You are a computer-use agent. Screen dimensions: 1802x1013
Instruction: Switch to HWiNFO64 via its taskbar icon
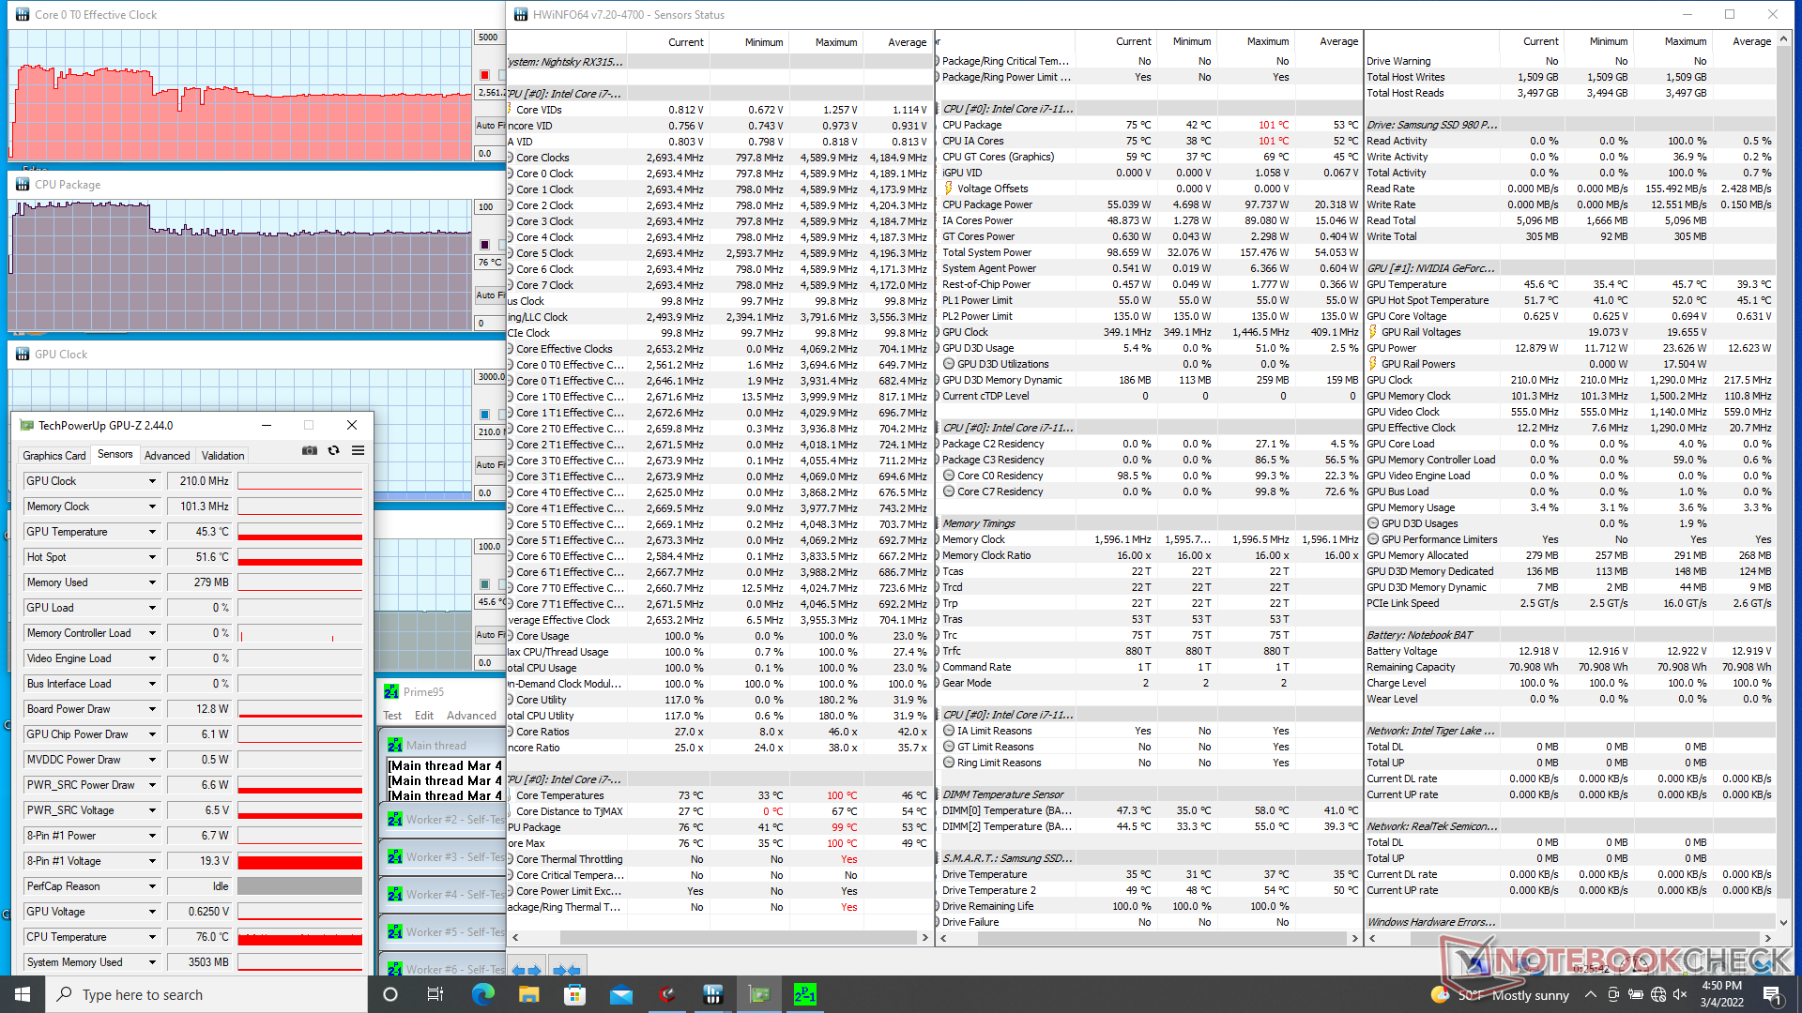pyautogui.click(x=712, y=994)
